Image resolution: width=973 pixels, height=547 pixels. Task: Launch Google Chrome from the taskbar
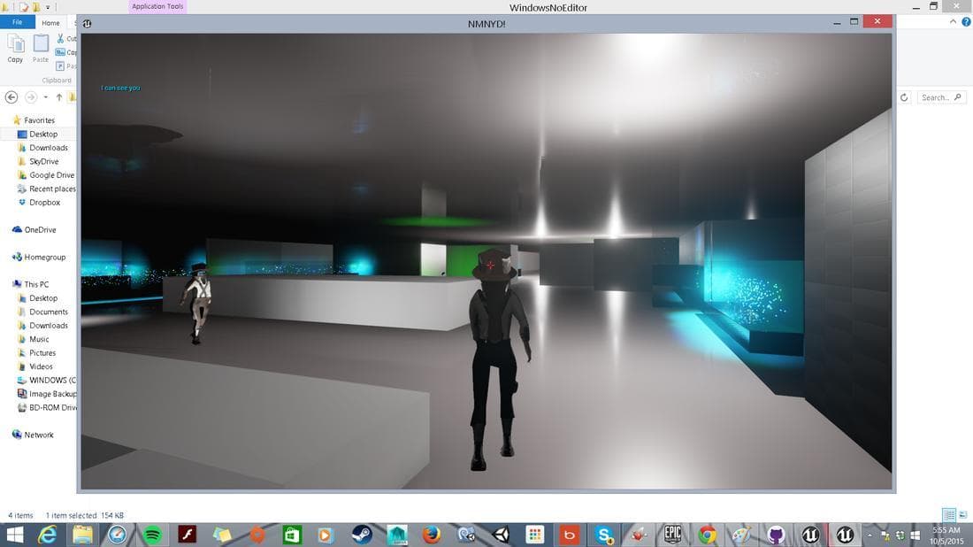tap(708, 535)
